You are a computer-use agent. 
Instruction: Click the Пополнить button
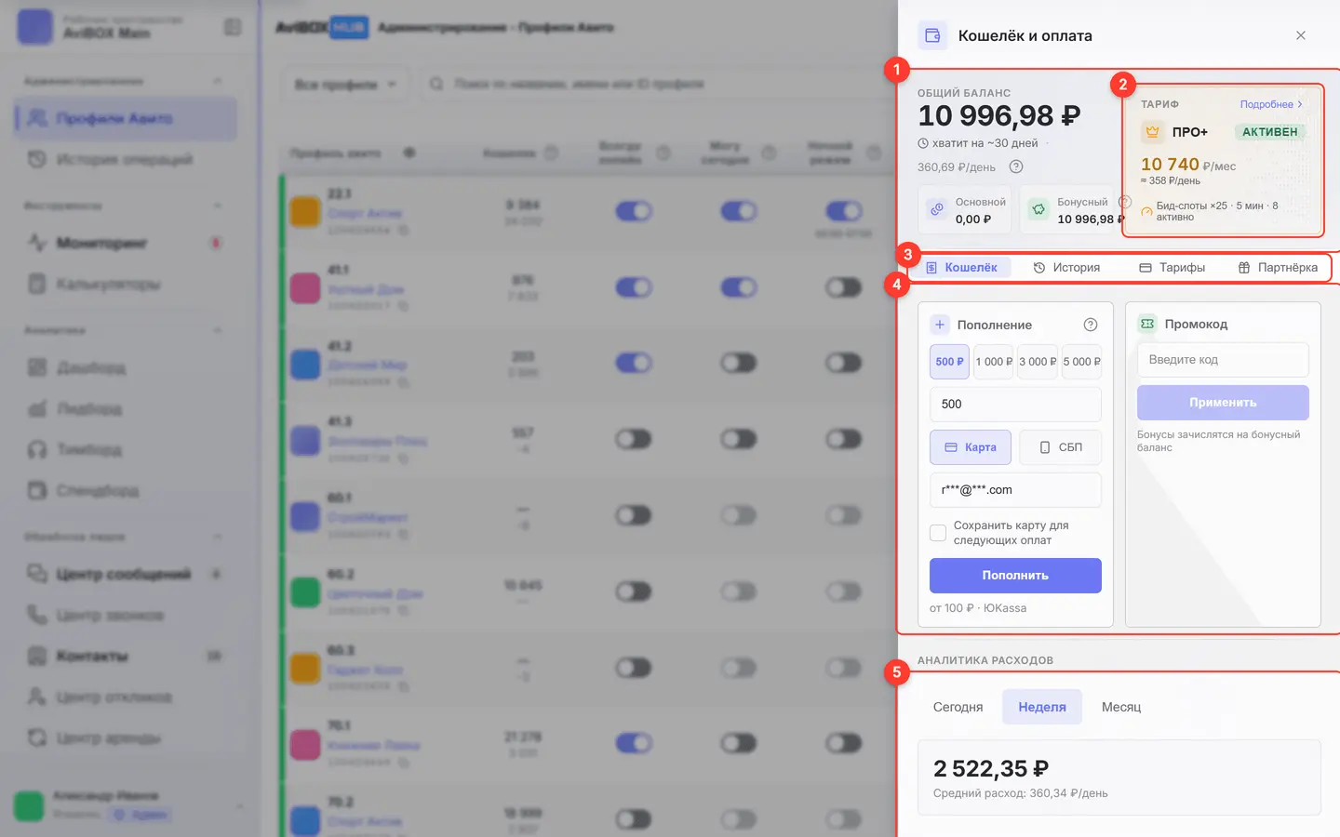(x=1015, y=576)
